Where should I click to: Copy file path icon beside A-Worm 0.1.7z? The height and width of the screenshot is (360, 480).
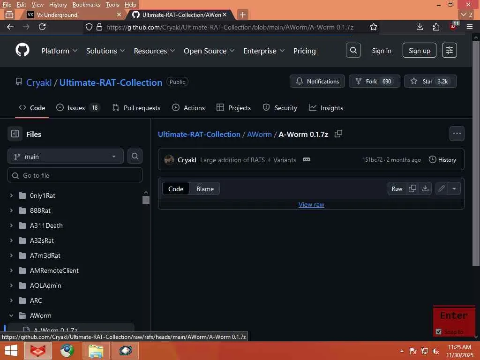click(x=338, y=134)
